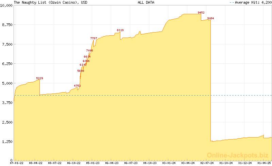
Task: Click the 10,000 y-axis label
Action: coord(6,5)
